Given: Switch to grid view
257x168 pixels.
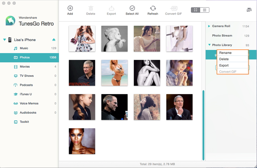Looking at the screenshot, I should pos(196,10).
